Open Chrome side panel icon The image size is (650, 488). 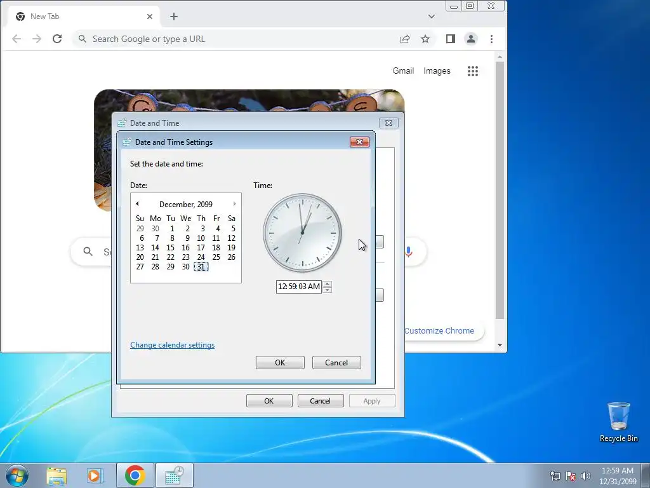[451, 39]
